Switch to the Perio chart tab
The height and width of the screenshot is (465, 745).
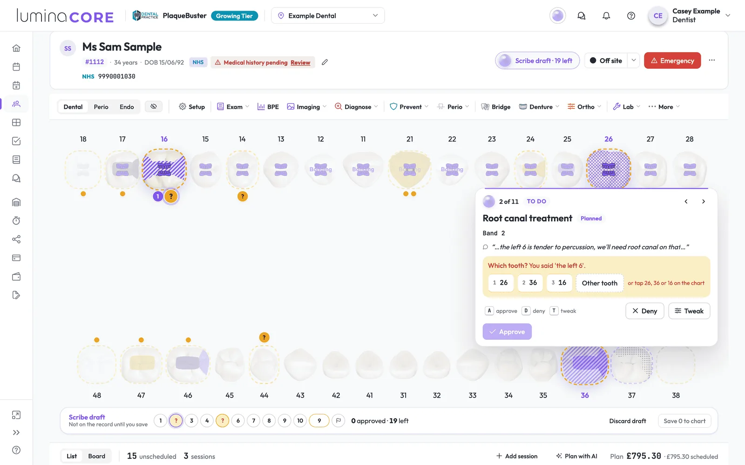click(101, 107)
